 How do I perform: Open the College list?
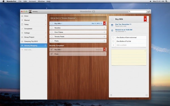[x=34, y=33]
